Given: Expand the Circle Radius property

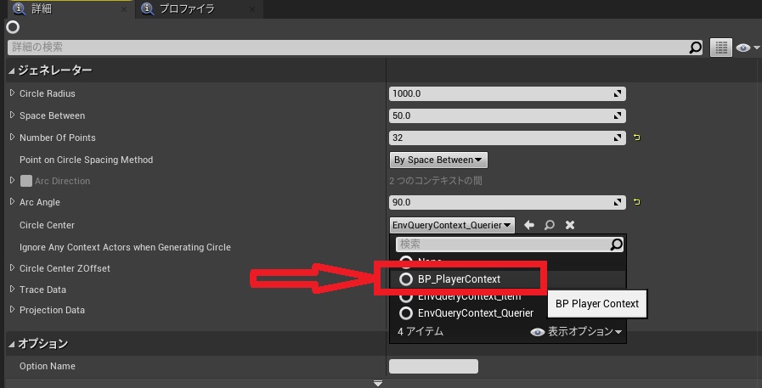Looking at the screenshot, I should (13, 93).
